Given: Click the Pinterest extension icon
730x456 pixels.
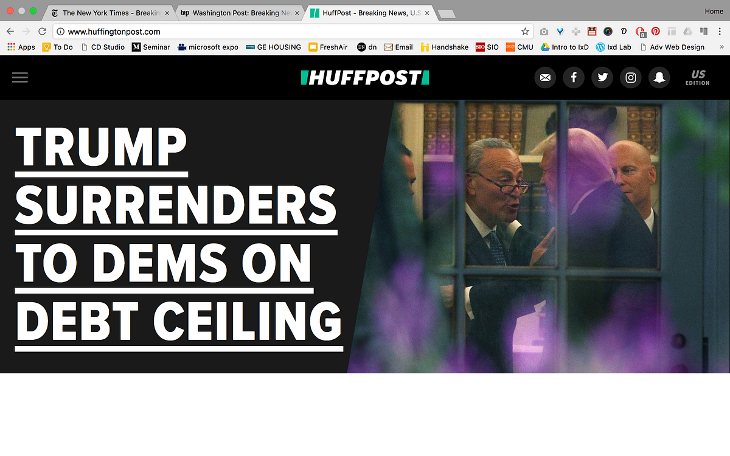Looking at the screenshot, I should (656, 32).
